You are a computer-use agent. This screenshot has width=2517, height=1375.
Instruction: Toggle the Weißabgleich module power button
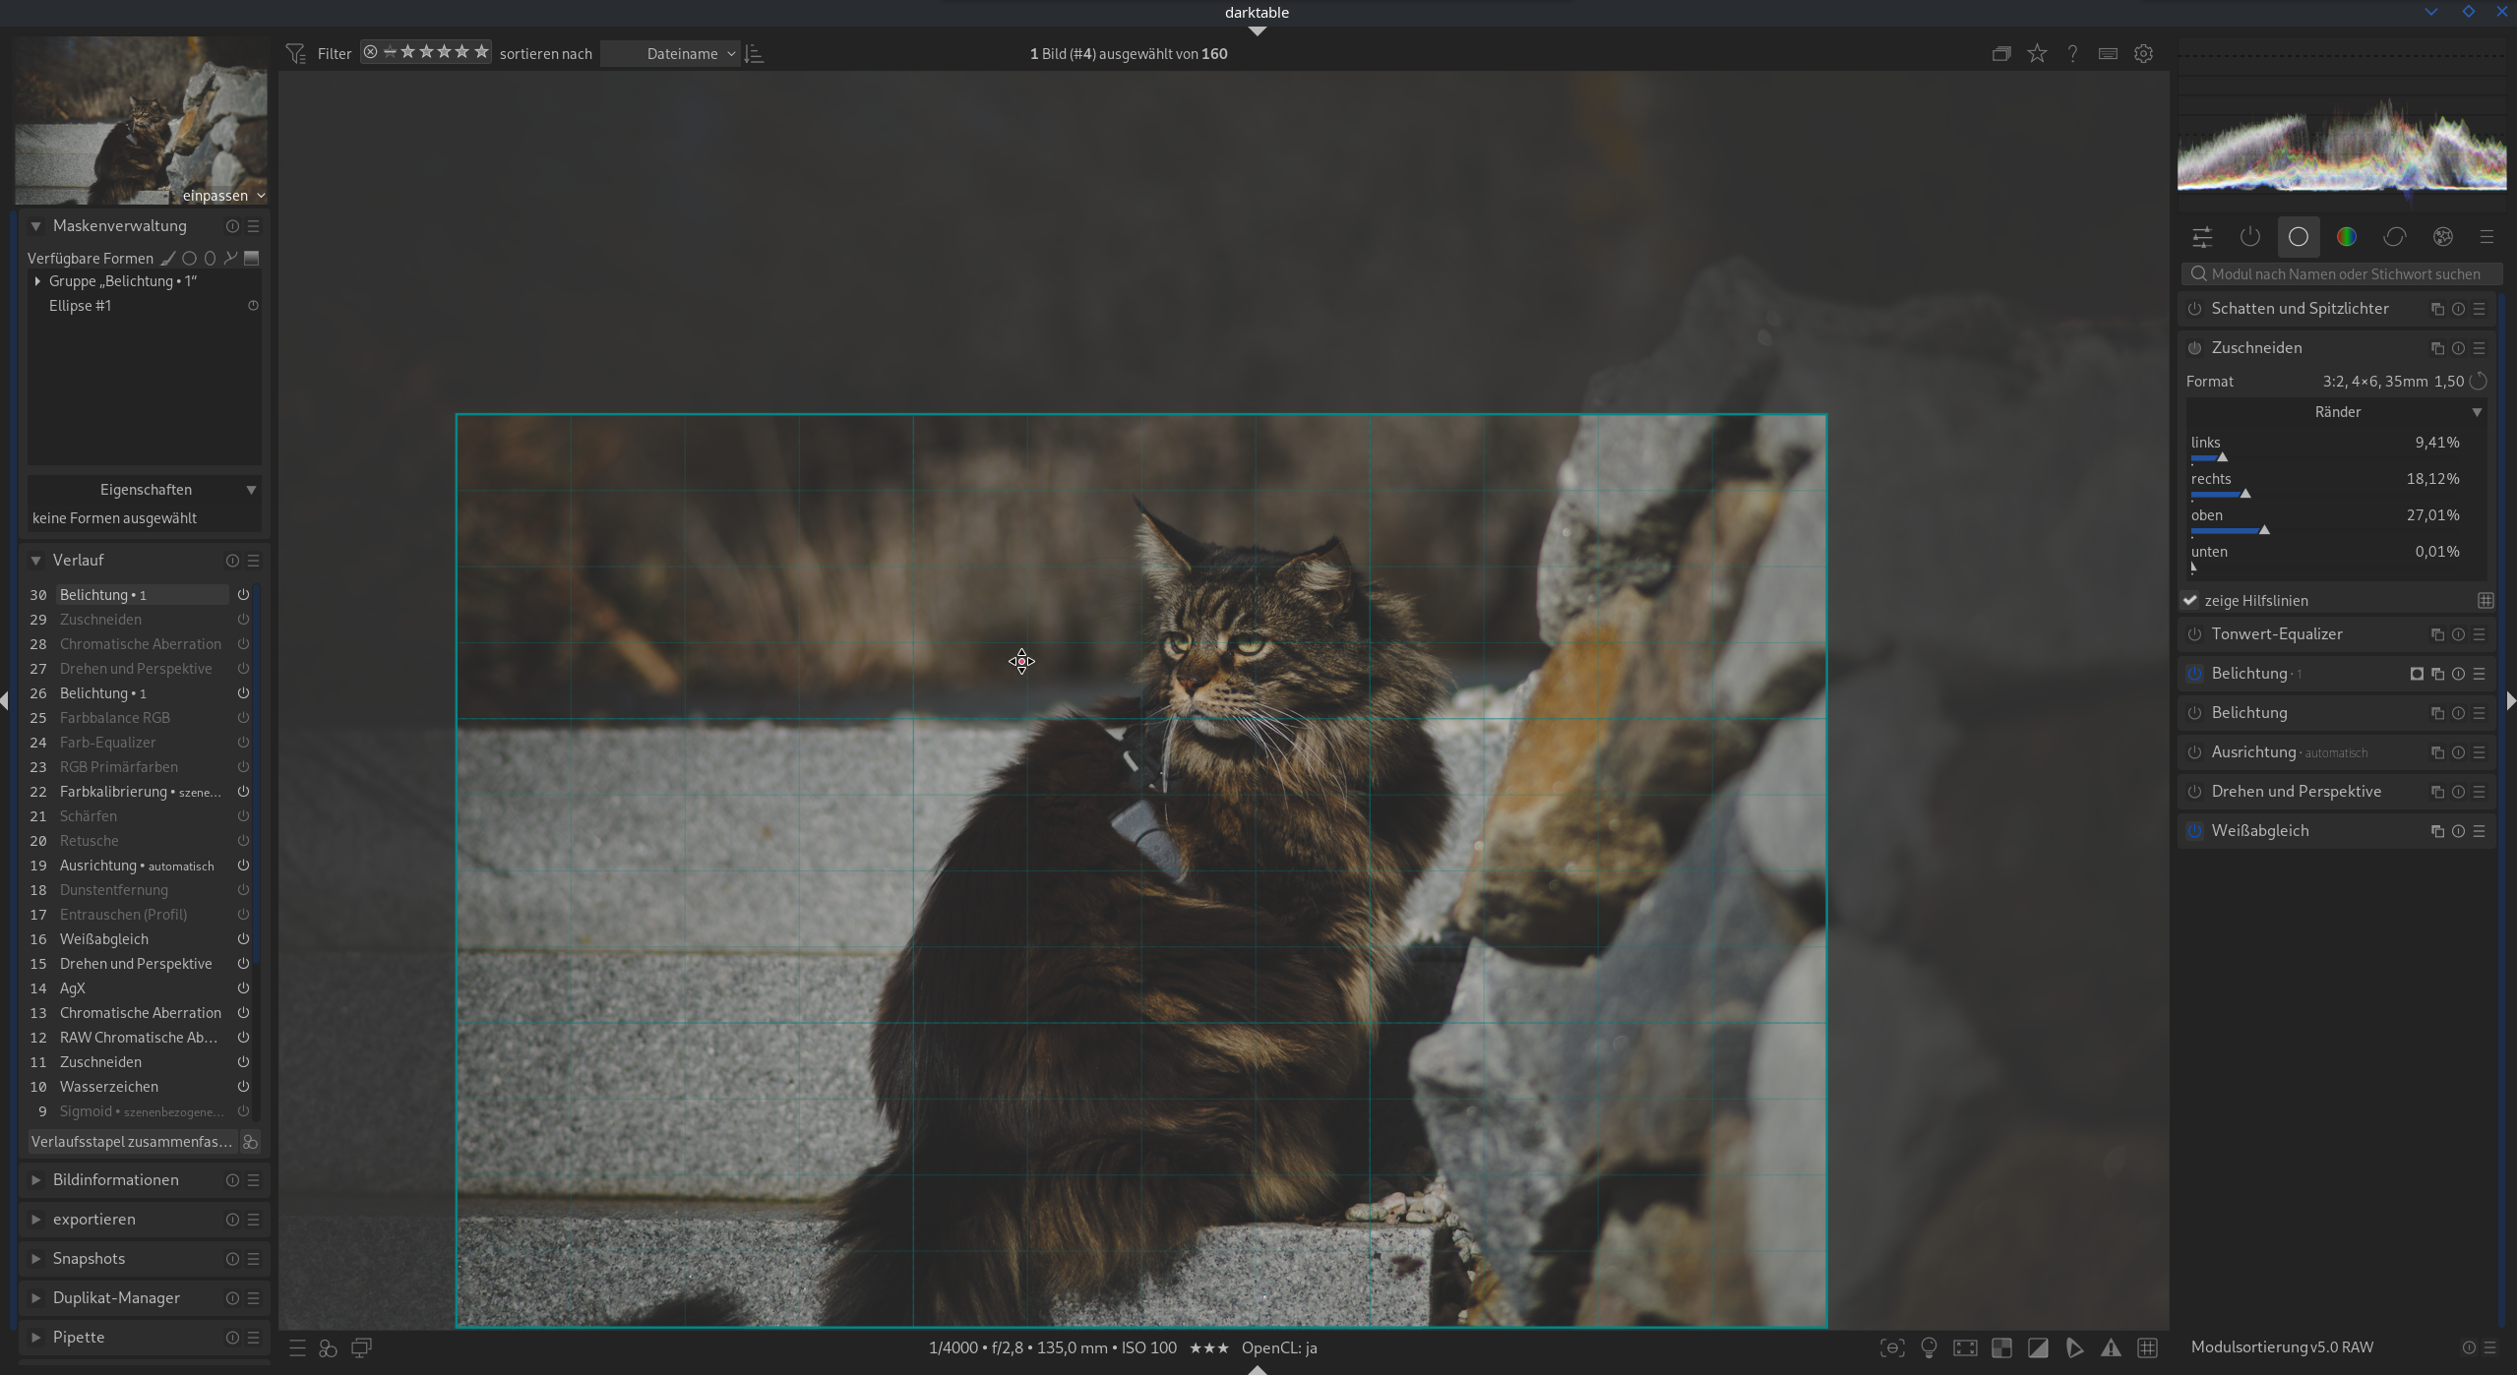[x=2194, y=831]
